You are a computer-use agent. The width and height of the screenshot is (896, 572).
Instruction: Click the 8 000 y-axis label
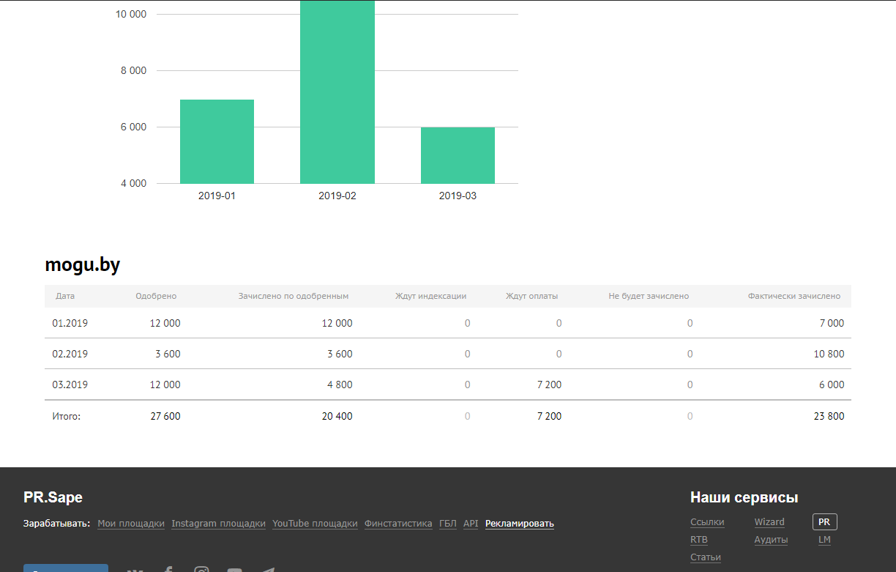(133, 70)
